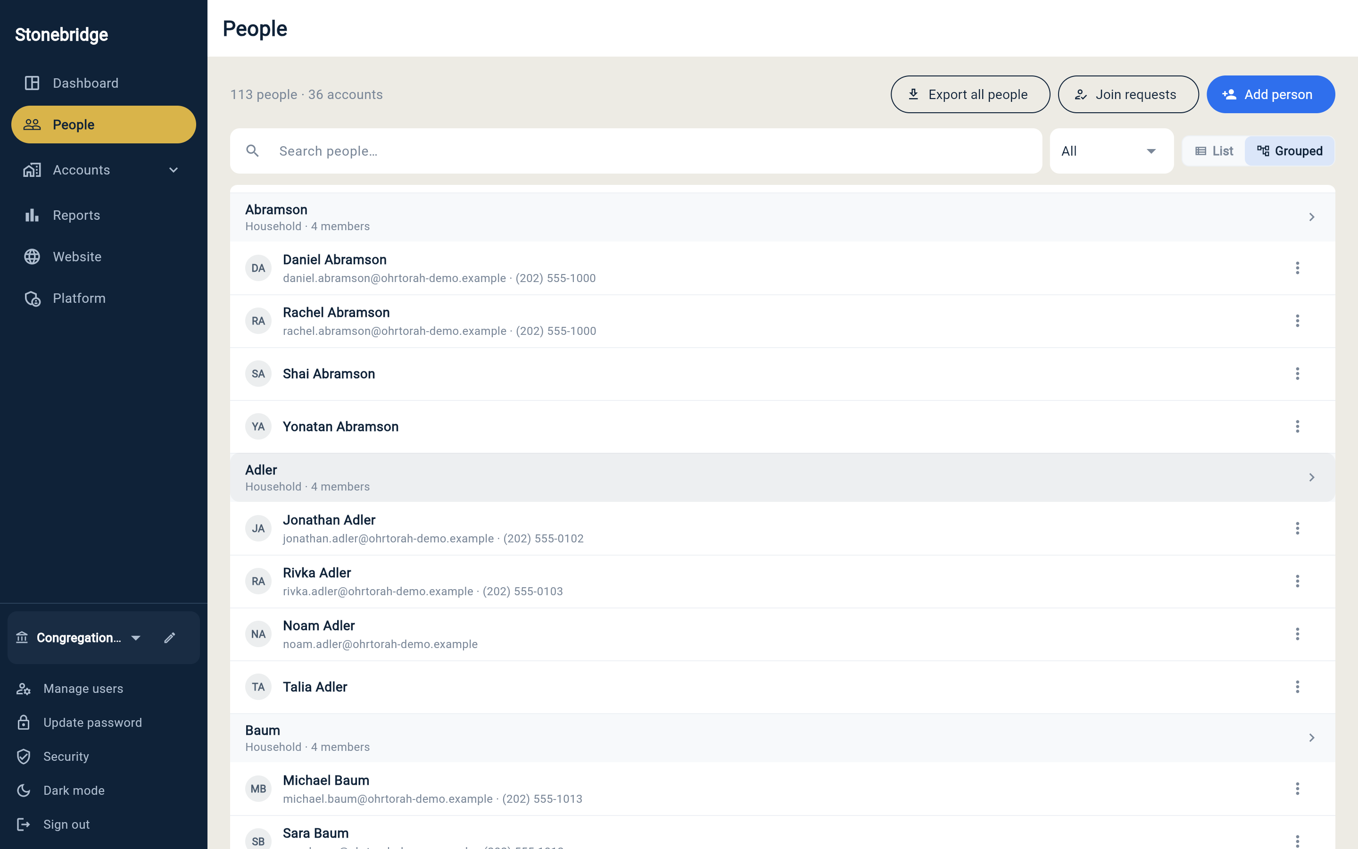Open more options for Rivka Adler
The height and width of the screenshot is (849, 1358).
[x=1297, y=581]
